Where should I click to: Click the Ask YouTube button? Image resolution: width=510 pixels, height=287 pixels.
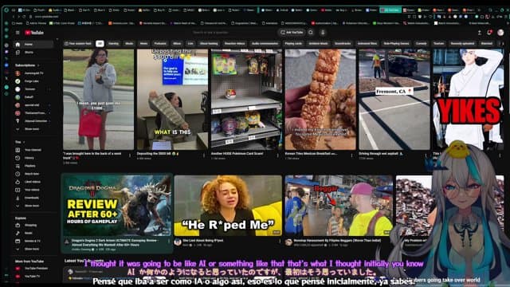pos(292,33)
